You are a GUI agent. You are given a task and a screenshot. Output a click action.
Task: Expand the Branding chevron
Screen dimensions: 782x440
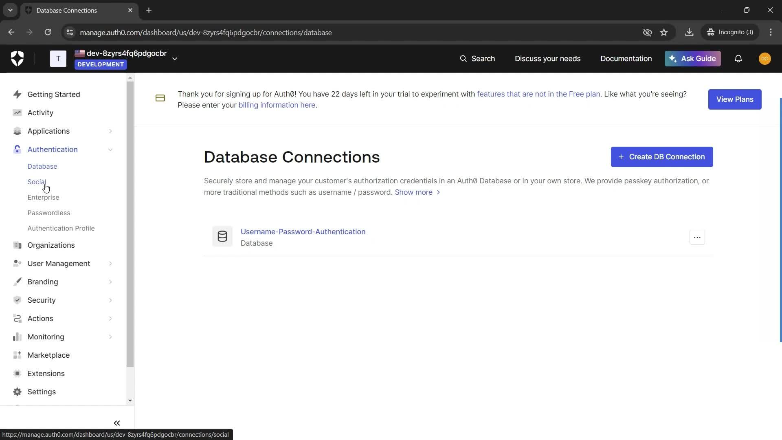click(110, 282)
